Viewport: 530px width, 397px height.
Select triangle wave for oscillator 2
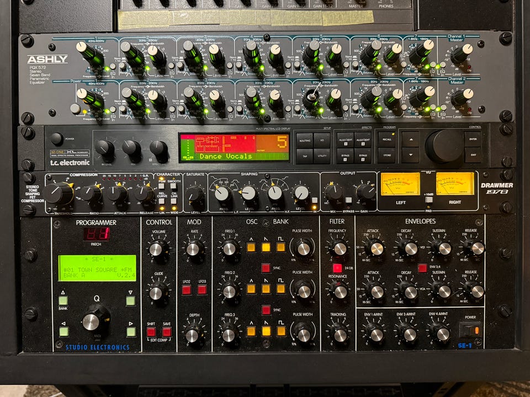coord(251,288)
